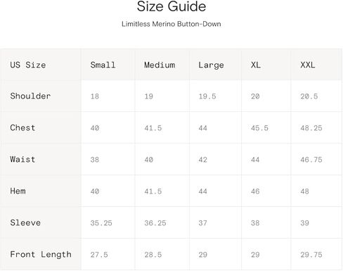Select the Large shoulder value 19.5
343x271 pixels.
[x=207, y=96]
